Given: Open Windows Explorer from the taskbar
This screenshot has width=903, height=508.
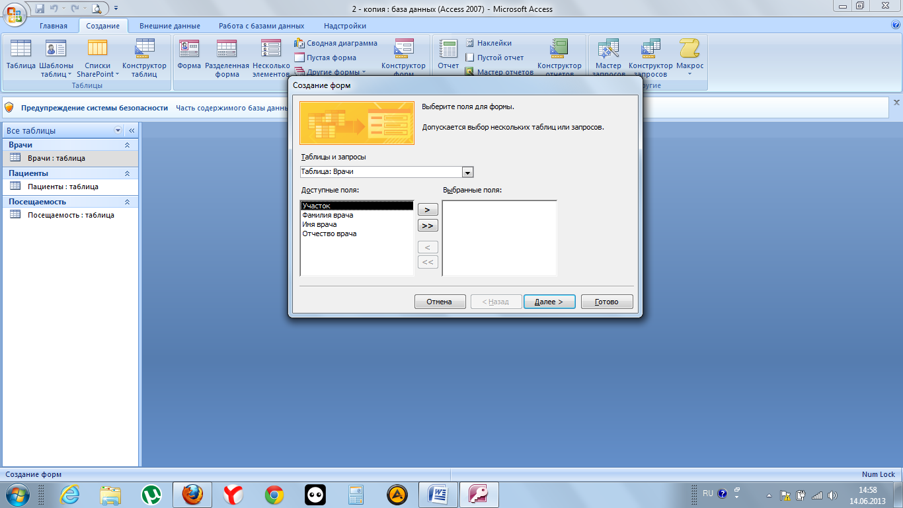Looking at the screenshot, I should click(110, 495).
